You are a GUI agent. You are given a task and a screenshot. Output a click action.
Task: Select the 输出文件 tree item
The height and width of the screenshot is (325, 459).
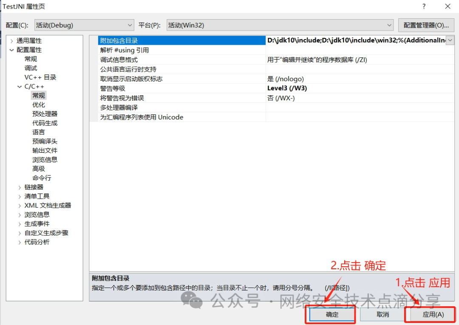tap(45, 150)
